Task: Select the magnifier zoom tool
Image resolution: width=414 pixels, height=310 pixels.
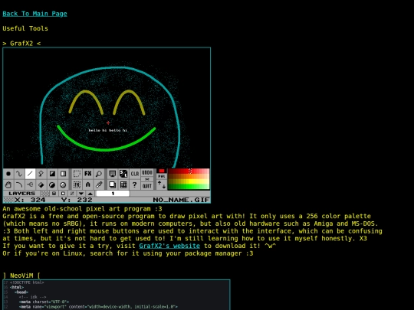Action: [x=99, y=174]
